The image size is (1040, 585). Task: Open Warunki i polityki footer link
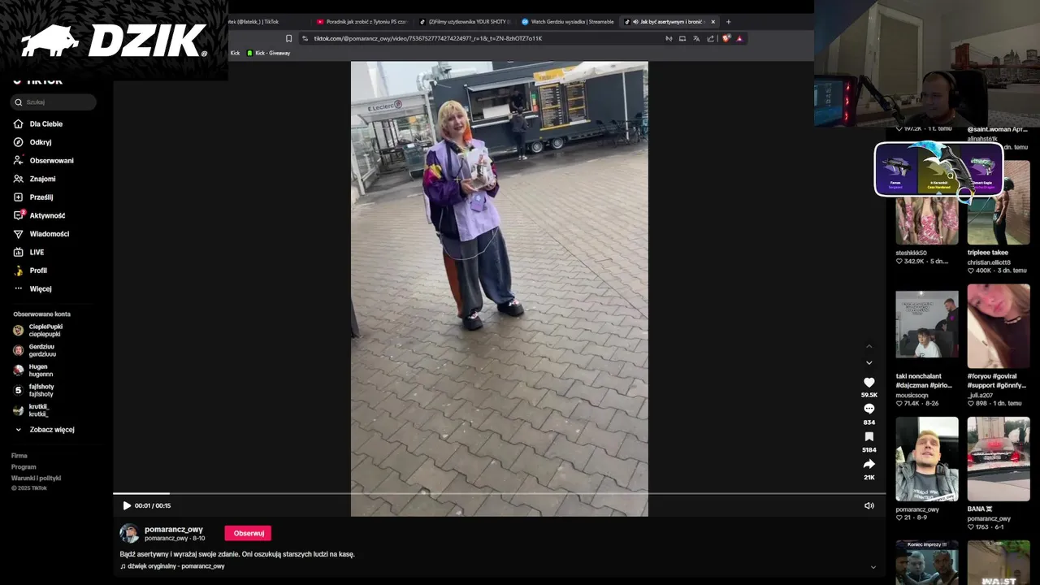[x=36, y=478]
